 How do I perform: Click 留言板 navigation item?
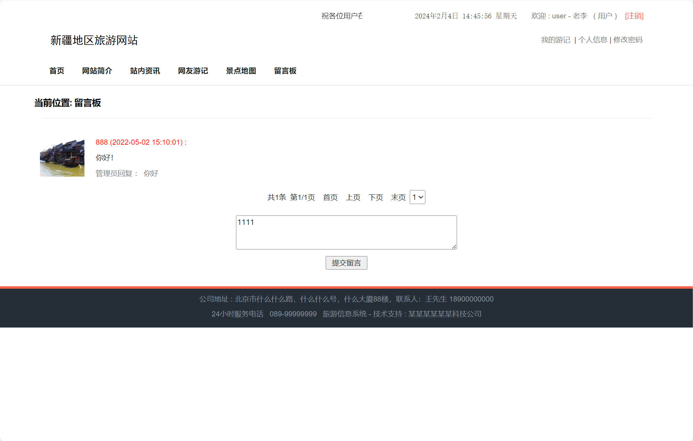pos(285,71)
